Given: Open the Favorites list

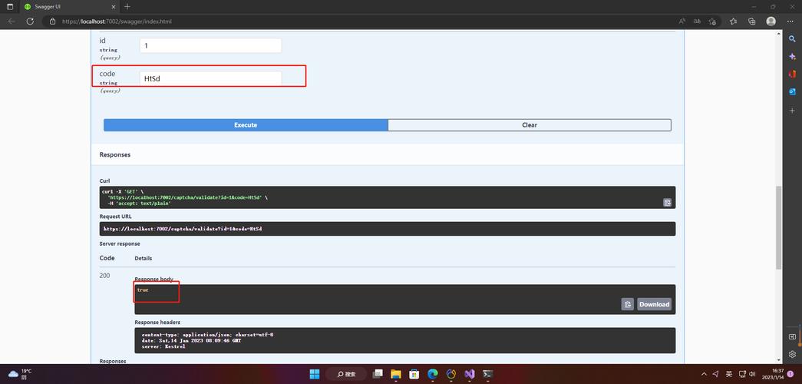Looking at the screenshot, I should coord(734,22).
